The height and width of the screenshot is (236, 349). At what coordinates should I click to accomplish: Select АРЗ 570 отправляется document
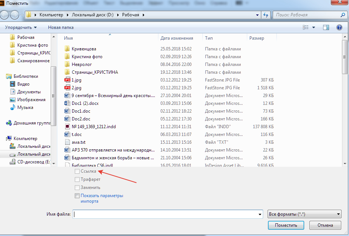click(x=109, y=150)
